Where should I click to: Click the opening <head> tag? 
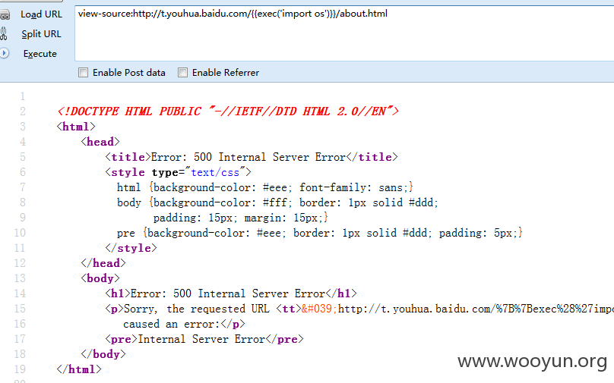pos(100,142)
